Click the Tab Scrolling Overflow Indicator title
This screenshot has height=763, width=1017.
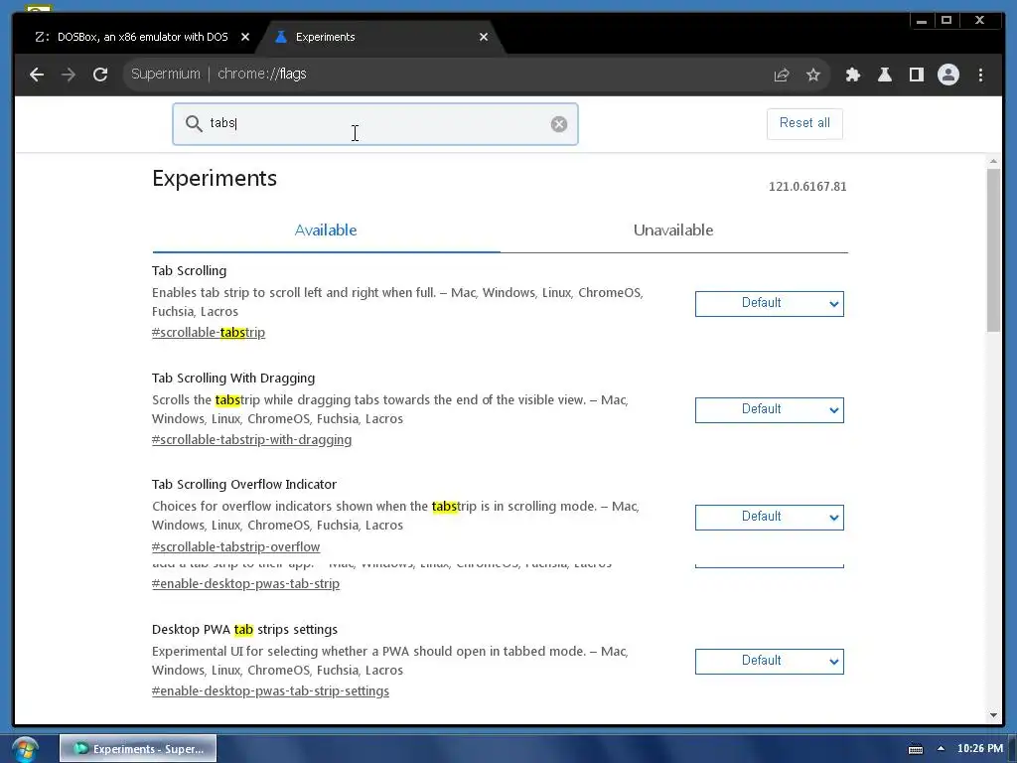(244, 484)
